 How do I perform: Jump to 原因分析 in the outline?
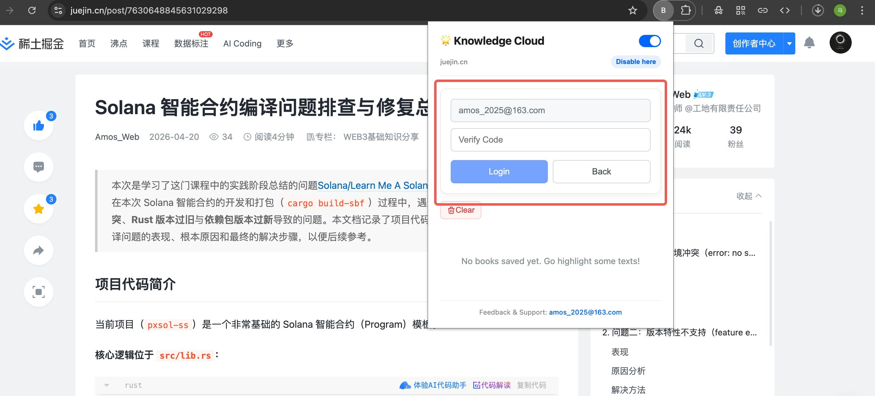pos(629,371)
